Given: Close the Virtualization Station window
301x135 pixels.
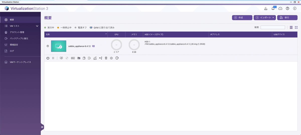Looking at the screenshot, I should [x=299, y=2].
